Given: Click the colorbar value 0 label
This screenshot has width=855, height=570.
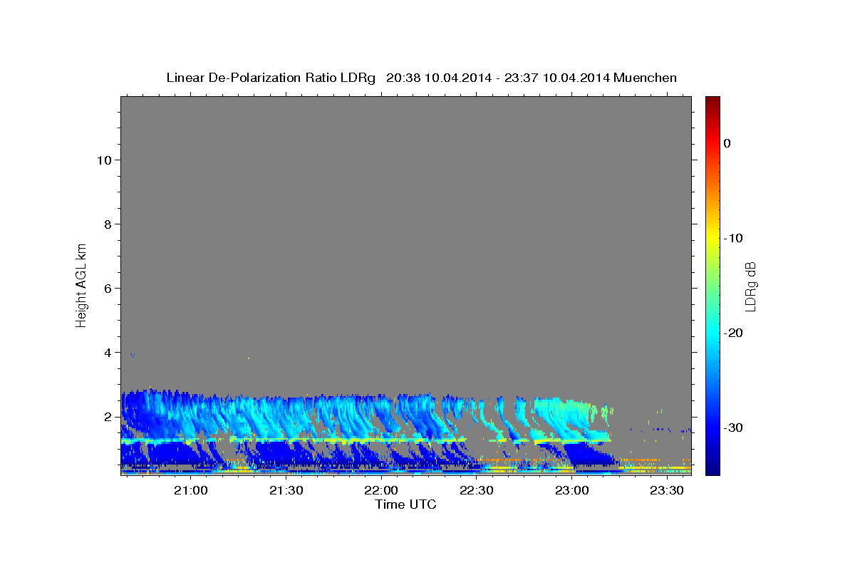Looking at the screenshot, I should pyautogui.click(x=727, y=143).
